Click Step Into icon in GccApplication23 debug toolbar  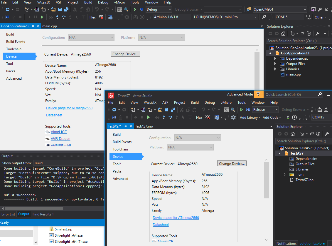tap(57, 17)
